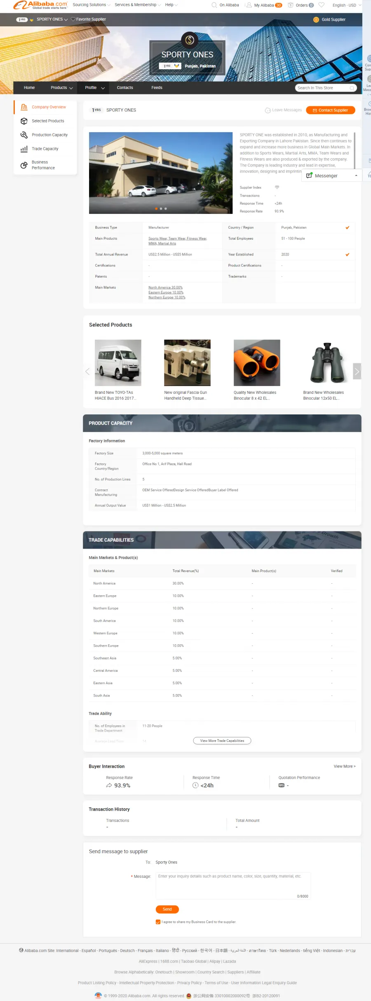Select Selected Products in sidebar
This screenshot has height=1001, width=371.
pyautogui.click(x=48, y=121)
